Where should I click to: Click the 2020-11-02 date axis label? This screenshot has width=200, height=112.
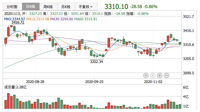click(153, 82)
